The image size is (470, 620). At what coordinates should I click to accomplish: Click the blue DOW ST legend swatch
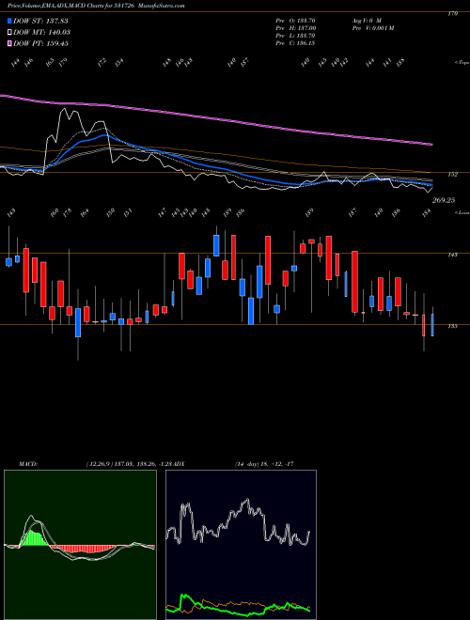(9, 21)
